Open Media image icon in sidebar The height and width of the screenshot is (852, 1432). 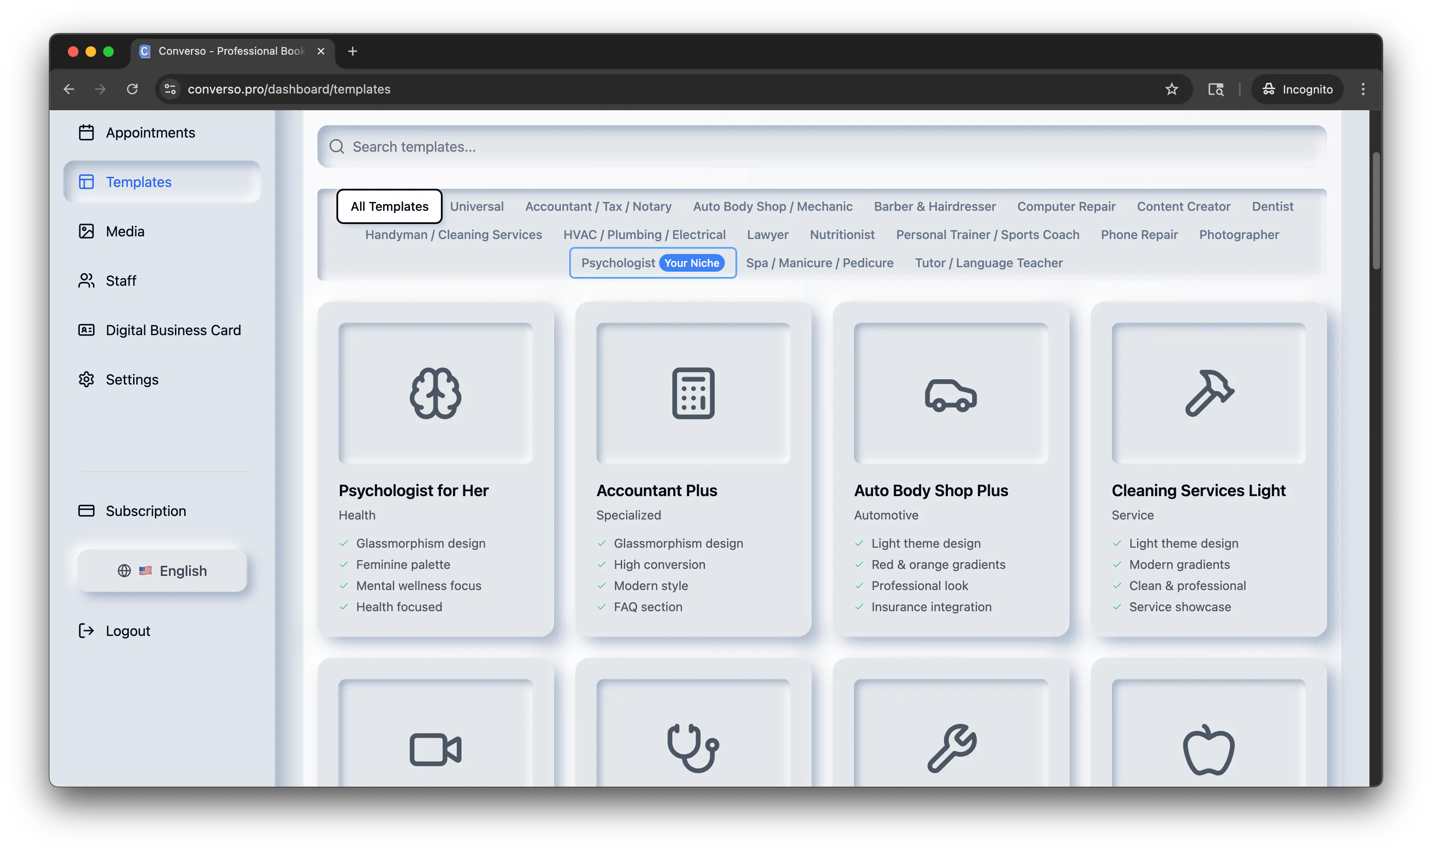coord(86,232)
